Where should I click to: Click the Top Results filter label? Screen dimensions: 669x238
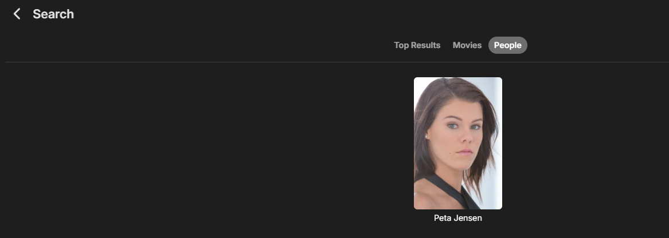[417, 45]
